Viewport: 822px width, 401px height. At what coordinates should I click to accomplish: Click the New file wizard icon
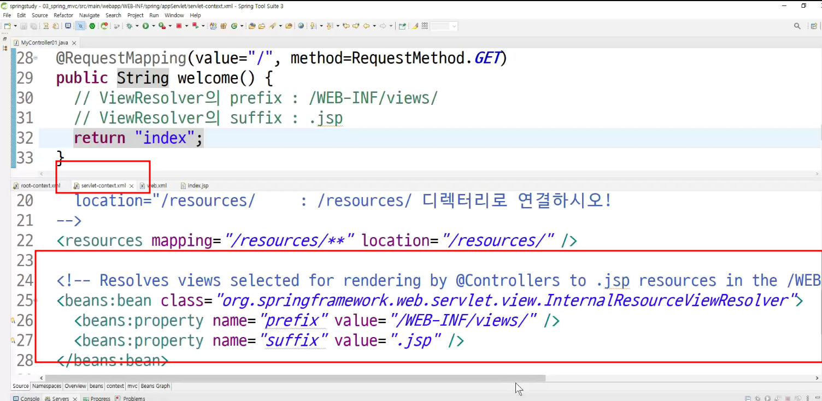click(7, 26)
